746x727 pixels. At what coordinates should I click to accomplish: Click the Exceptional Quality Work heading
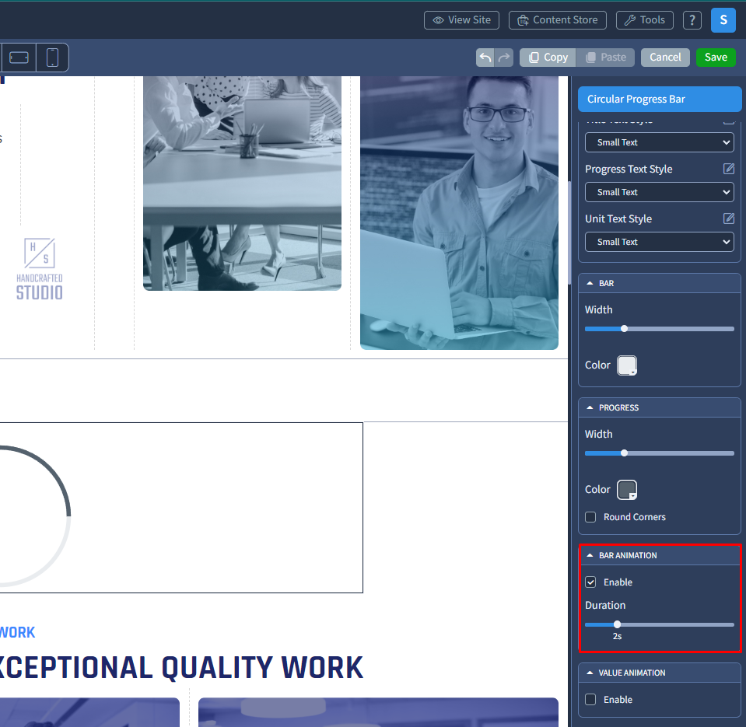pos(180,668)
